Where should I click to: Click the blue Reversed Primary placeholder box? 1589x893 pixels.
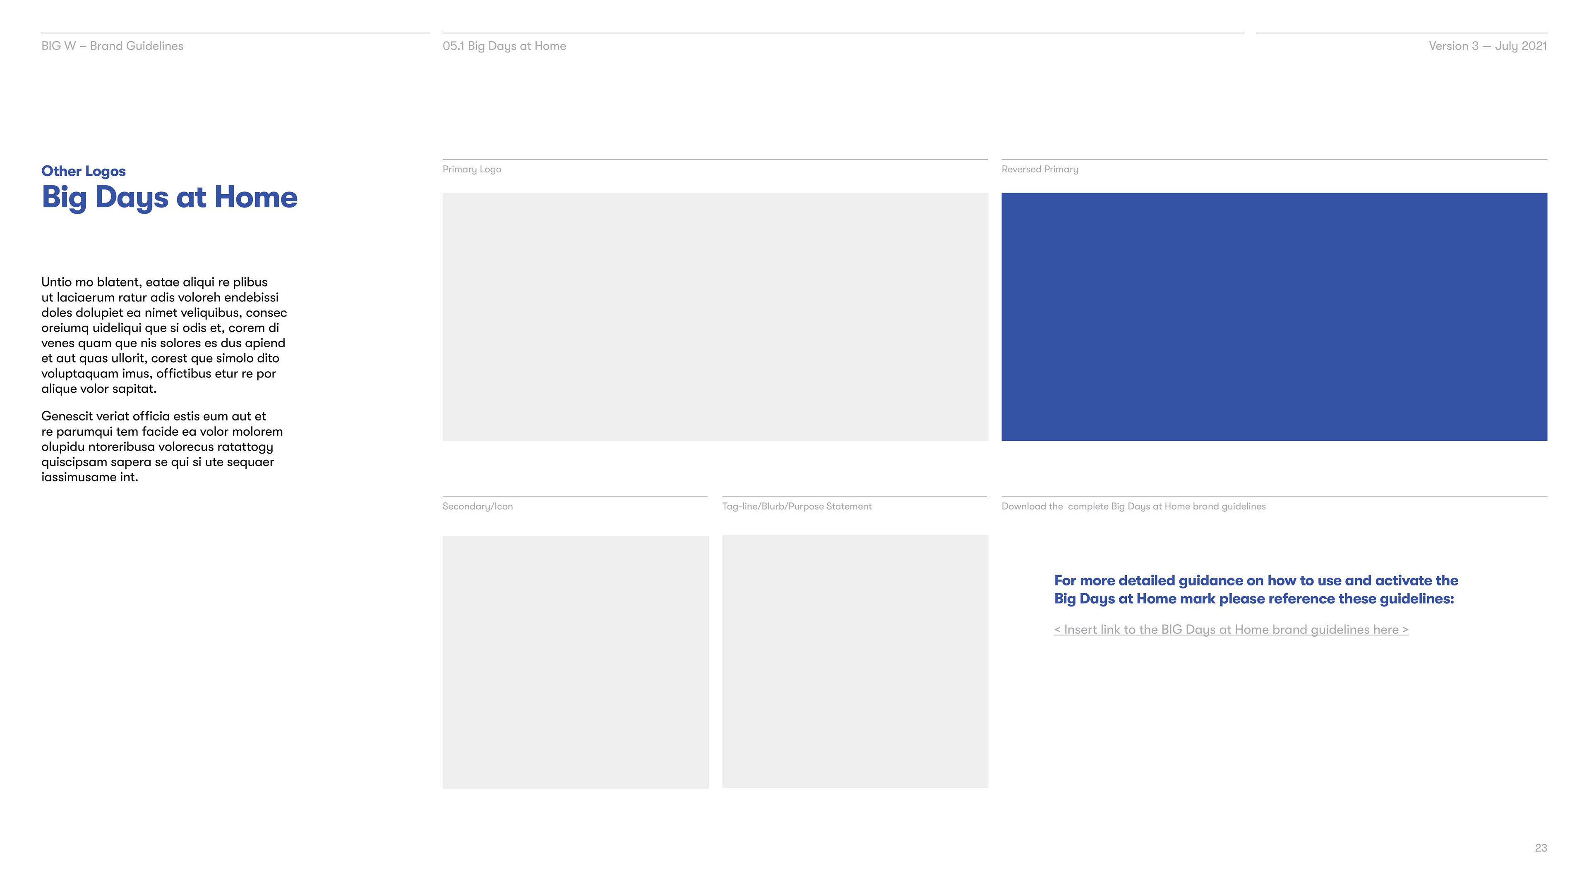1274,316
